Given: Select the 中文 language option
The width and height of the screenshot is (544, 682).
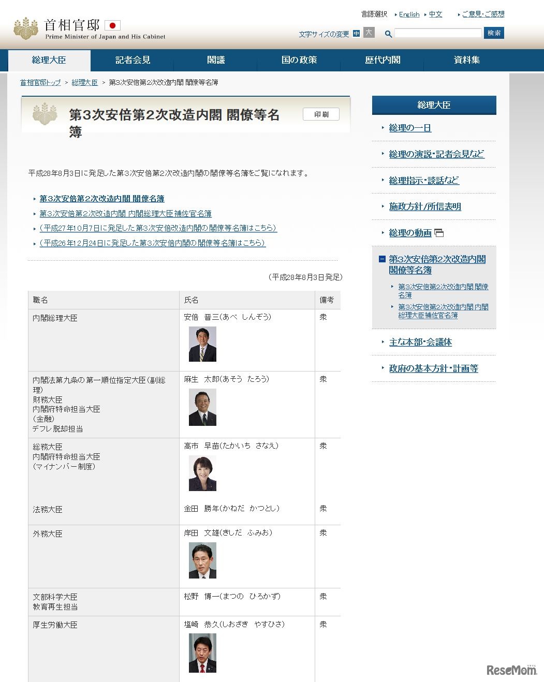Looking at the screenshot, I should coord(435,14).
